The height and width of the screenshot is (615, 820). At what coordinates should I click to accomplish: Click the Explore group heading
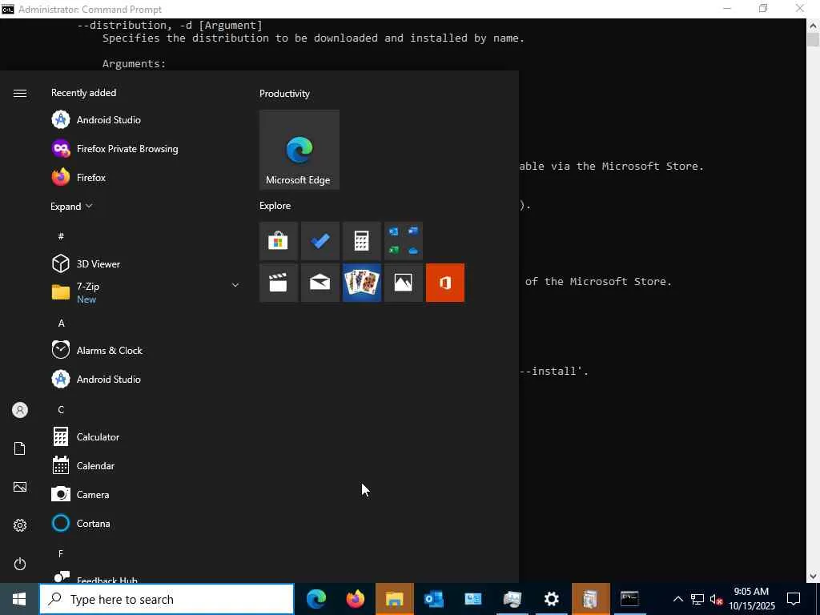pos(275,206)
